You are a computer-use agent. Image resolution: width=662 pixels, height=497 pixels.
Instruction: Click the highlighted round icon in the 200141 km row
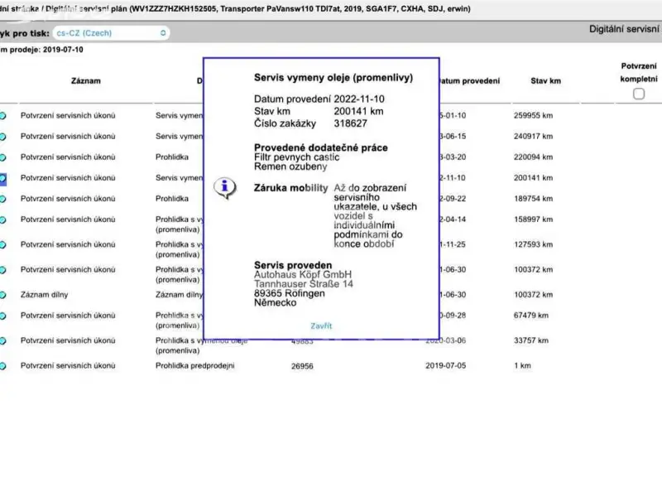pyautogui.click(x=2, y=178)
